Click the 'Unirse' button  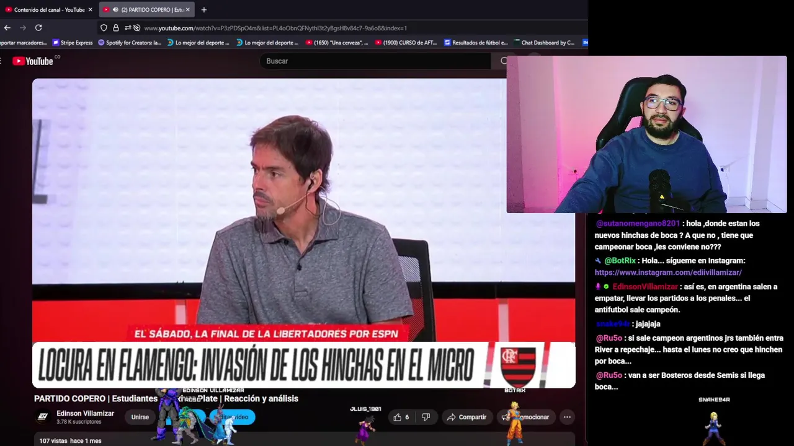pyautogui.click(x=140, y=417)
